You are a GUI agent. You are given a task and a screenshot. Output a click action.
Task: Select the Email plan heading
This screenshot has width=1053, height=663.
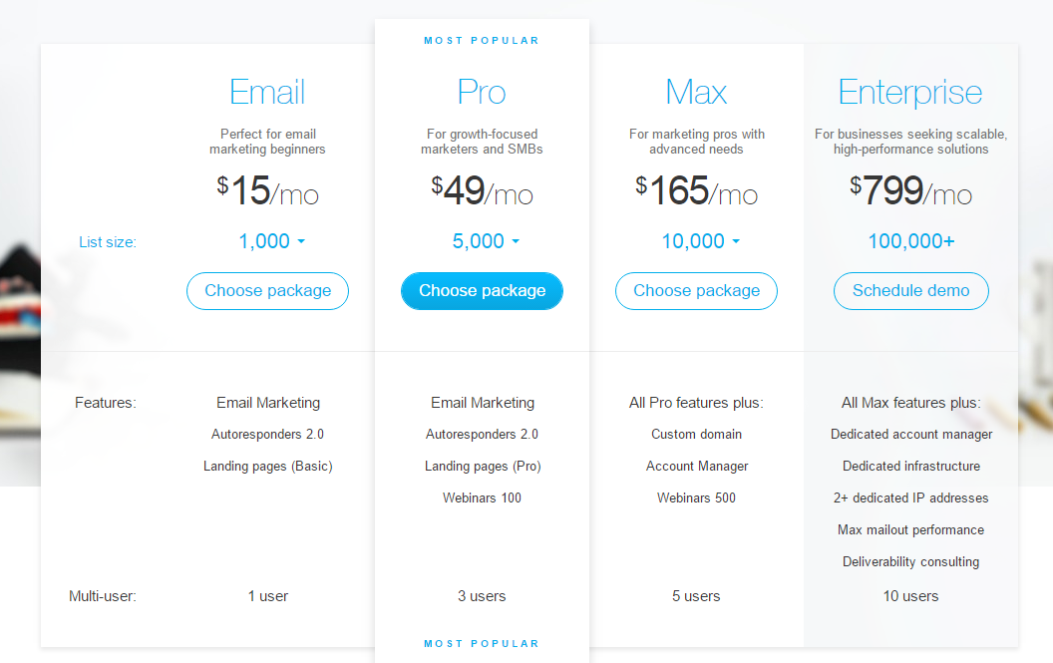tap(267, 93)
